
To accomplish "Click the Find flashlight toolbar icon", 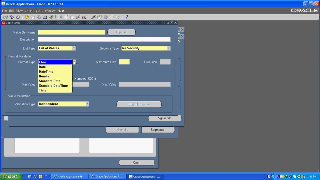I will coord(12,17).
